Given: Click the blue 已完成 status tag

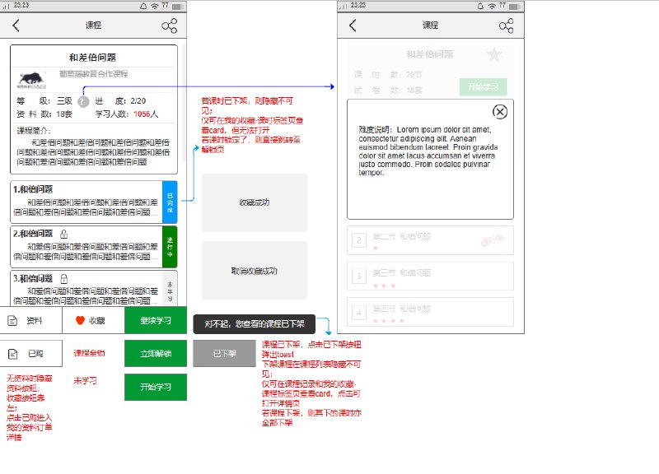Looking at the screenshot, I should tap(170, 202).
